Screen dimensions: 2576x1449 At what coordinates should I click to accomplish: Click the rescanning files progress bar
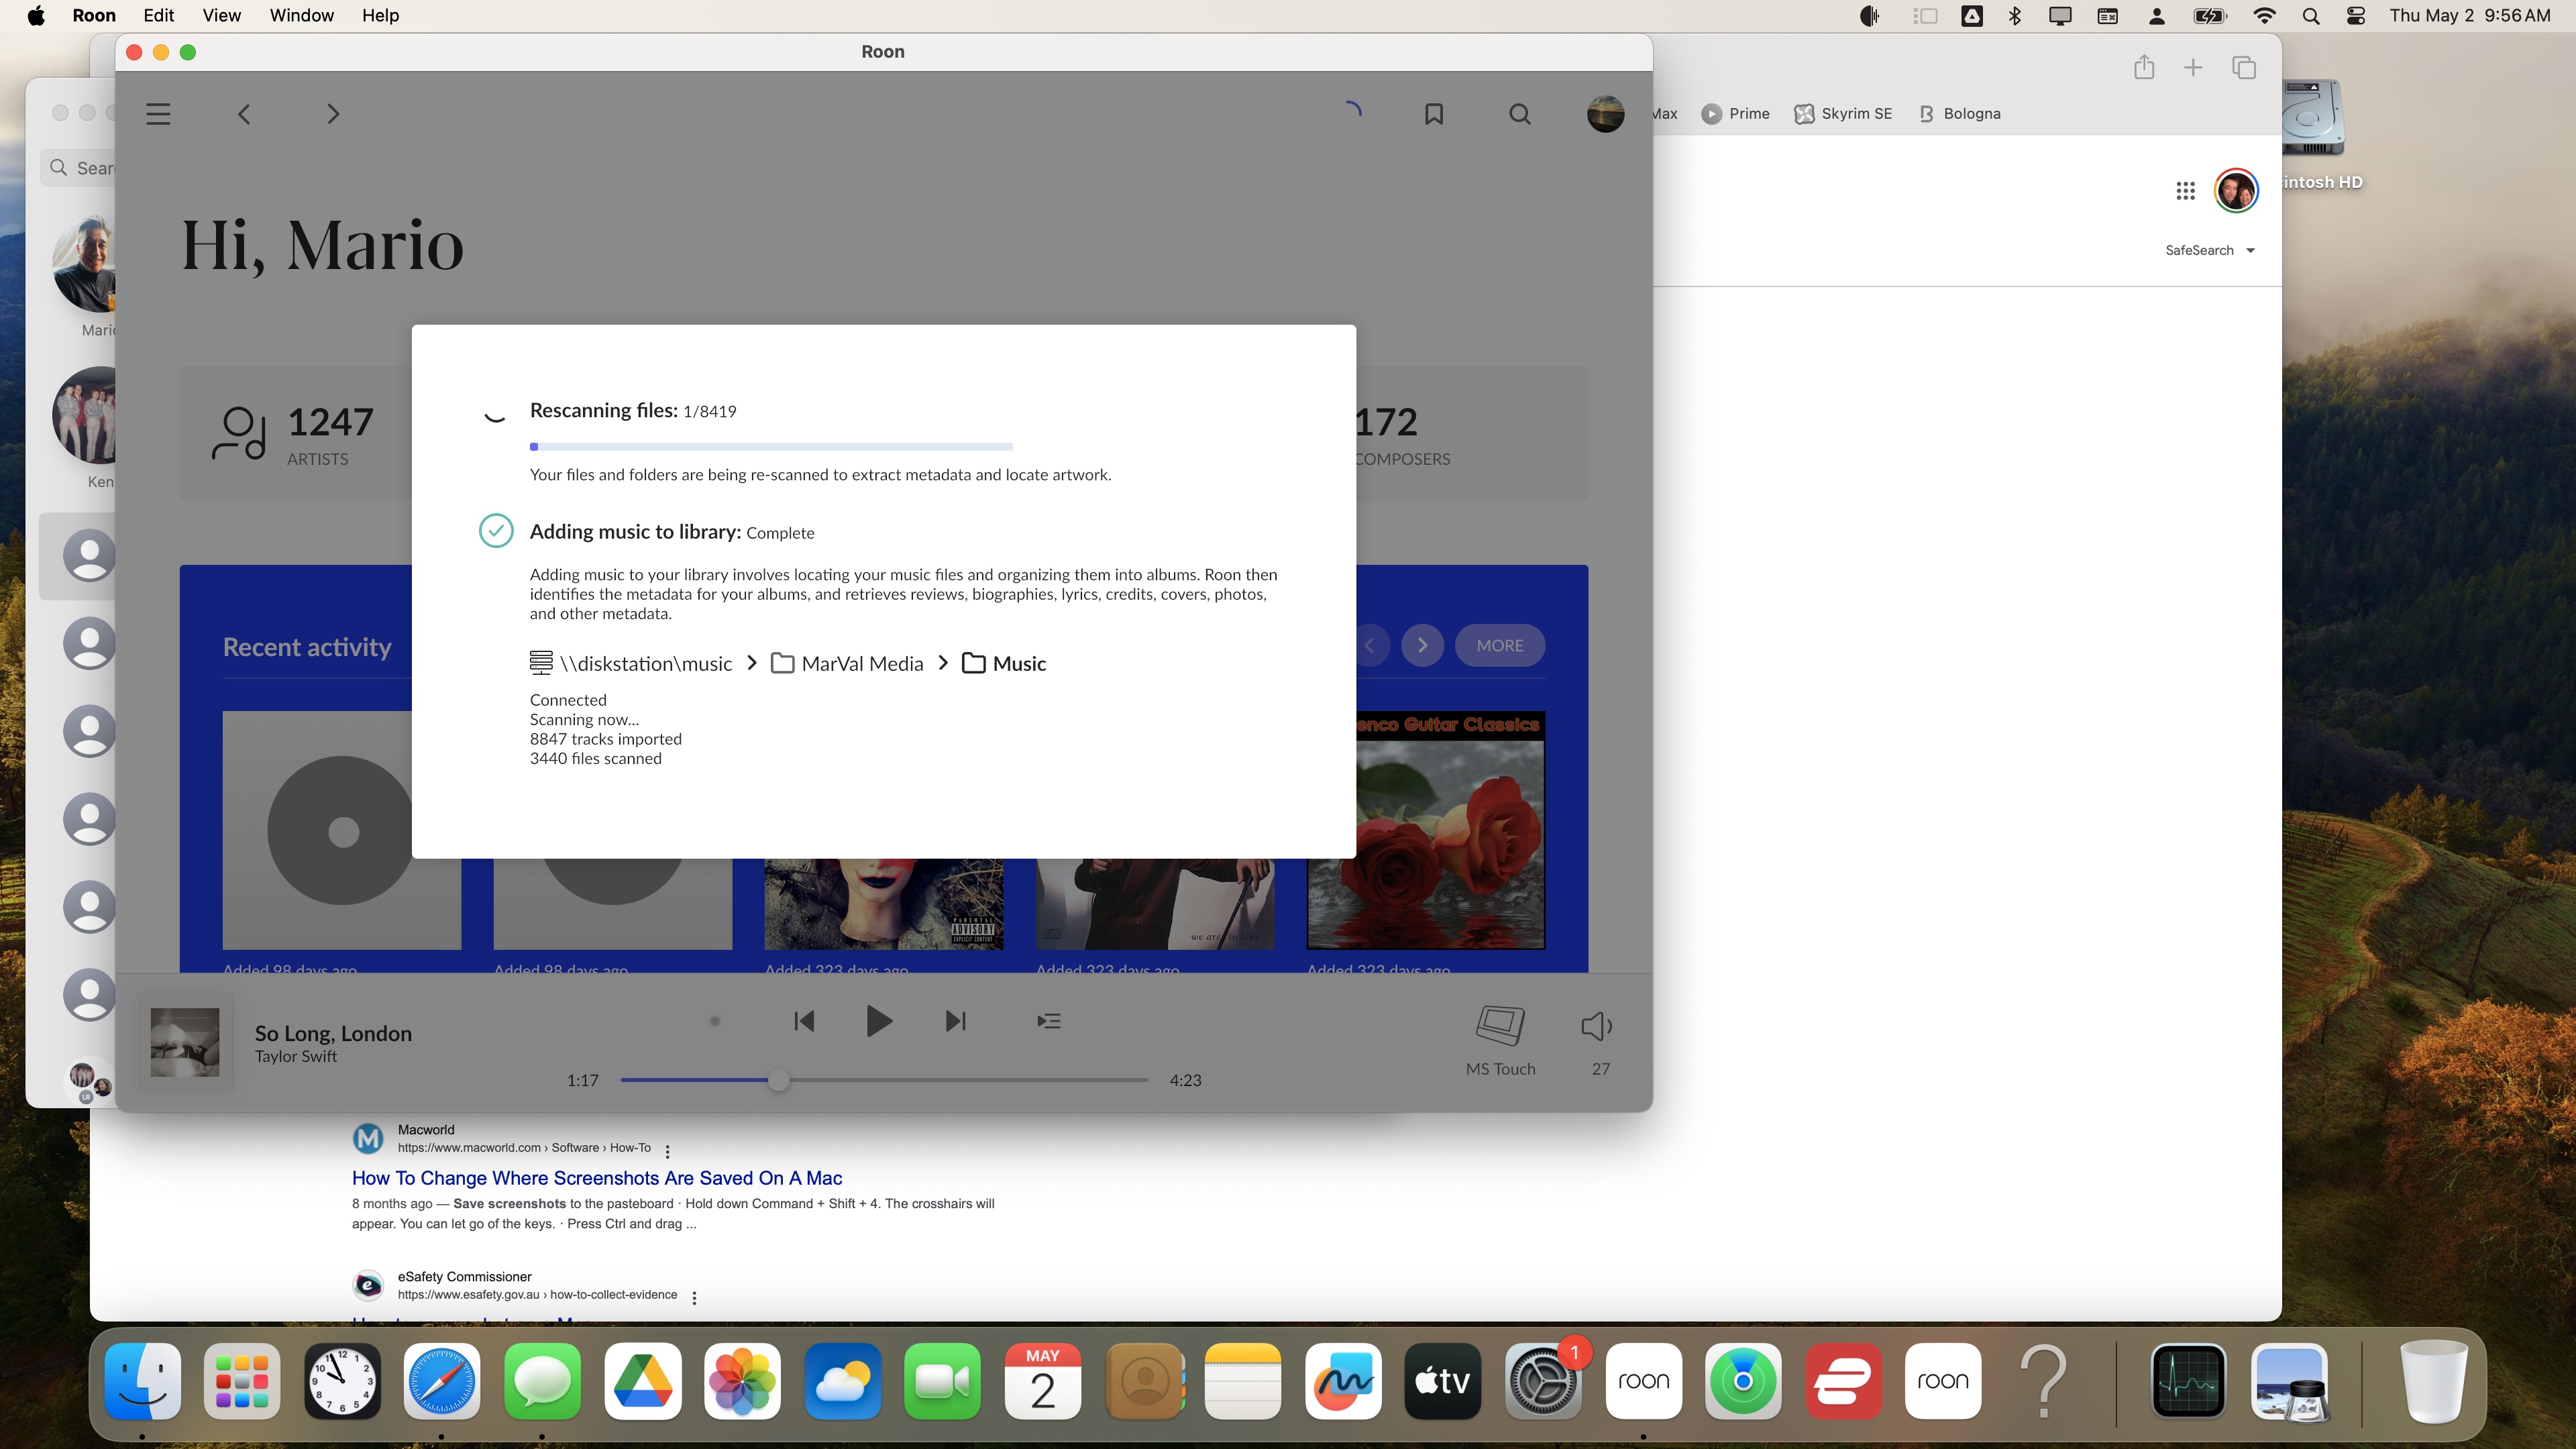pyautogui.click(x=771, y=446)
